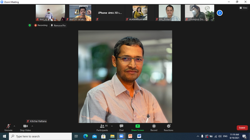The width and height of the screenshot is (250, 140).
Task: Click Remove Pin to unpin the video
Action: pyautogui.click(x=58, y=25)
